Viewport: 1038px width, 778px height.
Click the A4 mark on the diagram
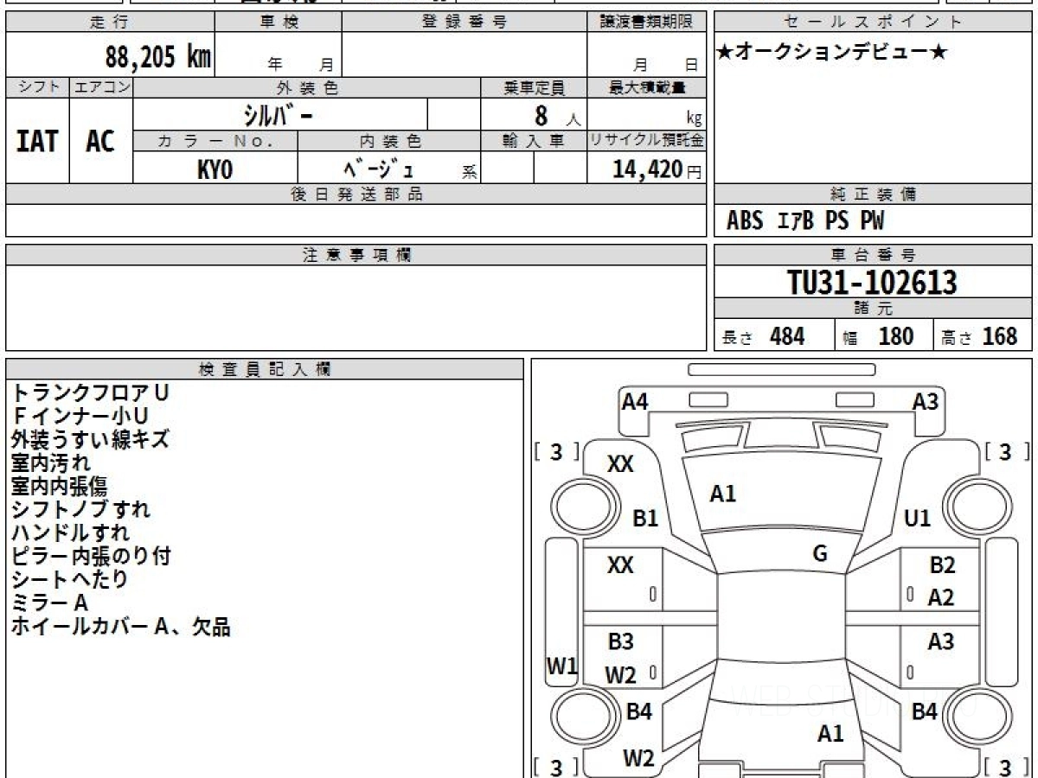pos(635,401)
